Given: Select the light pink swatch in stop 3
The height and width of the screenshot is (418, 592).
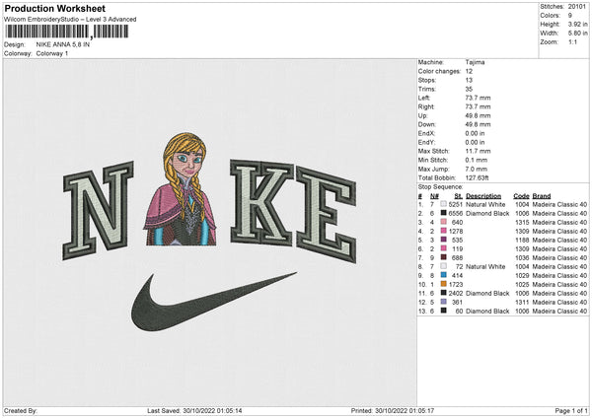Looking at the screenshot, I should coord(443,222).
